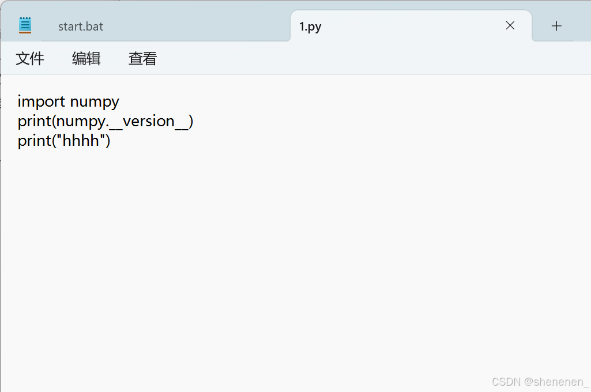Expand 查看 to find zoom options
The width and height of the screenshot is (591, 392).
[142, 58]
